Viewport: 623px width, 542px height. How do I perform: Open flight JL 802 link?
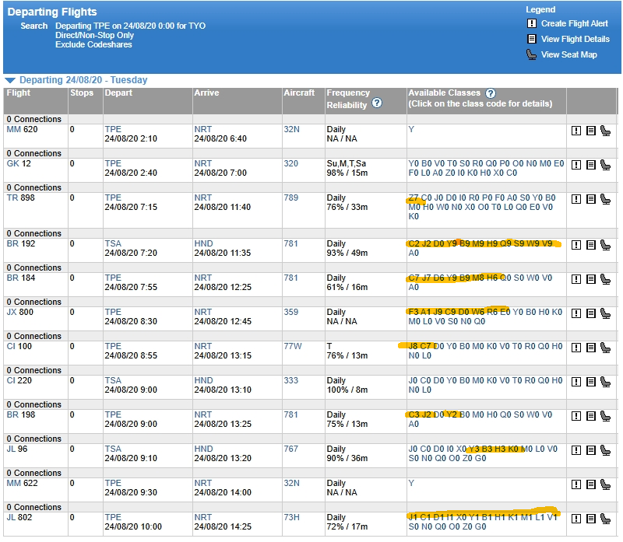pyautogui.click(x=19, y=517)
